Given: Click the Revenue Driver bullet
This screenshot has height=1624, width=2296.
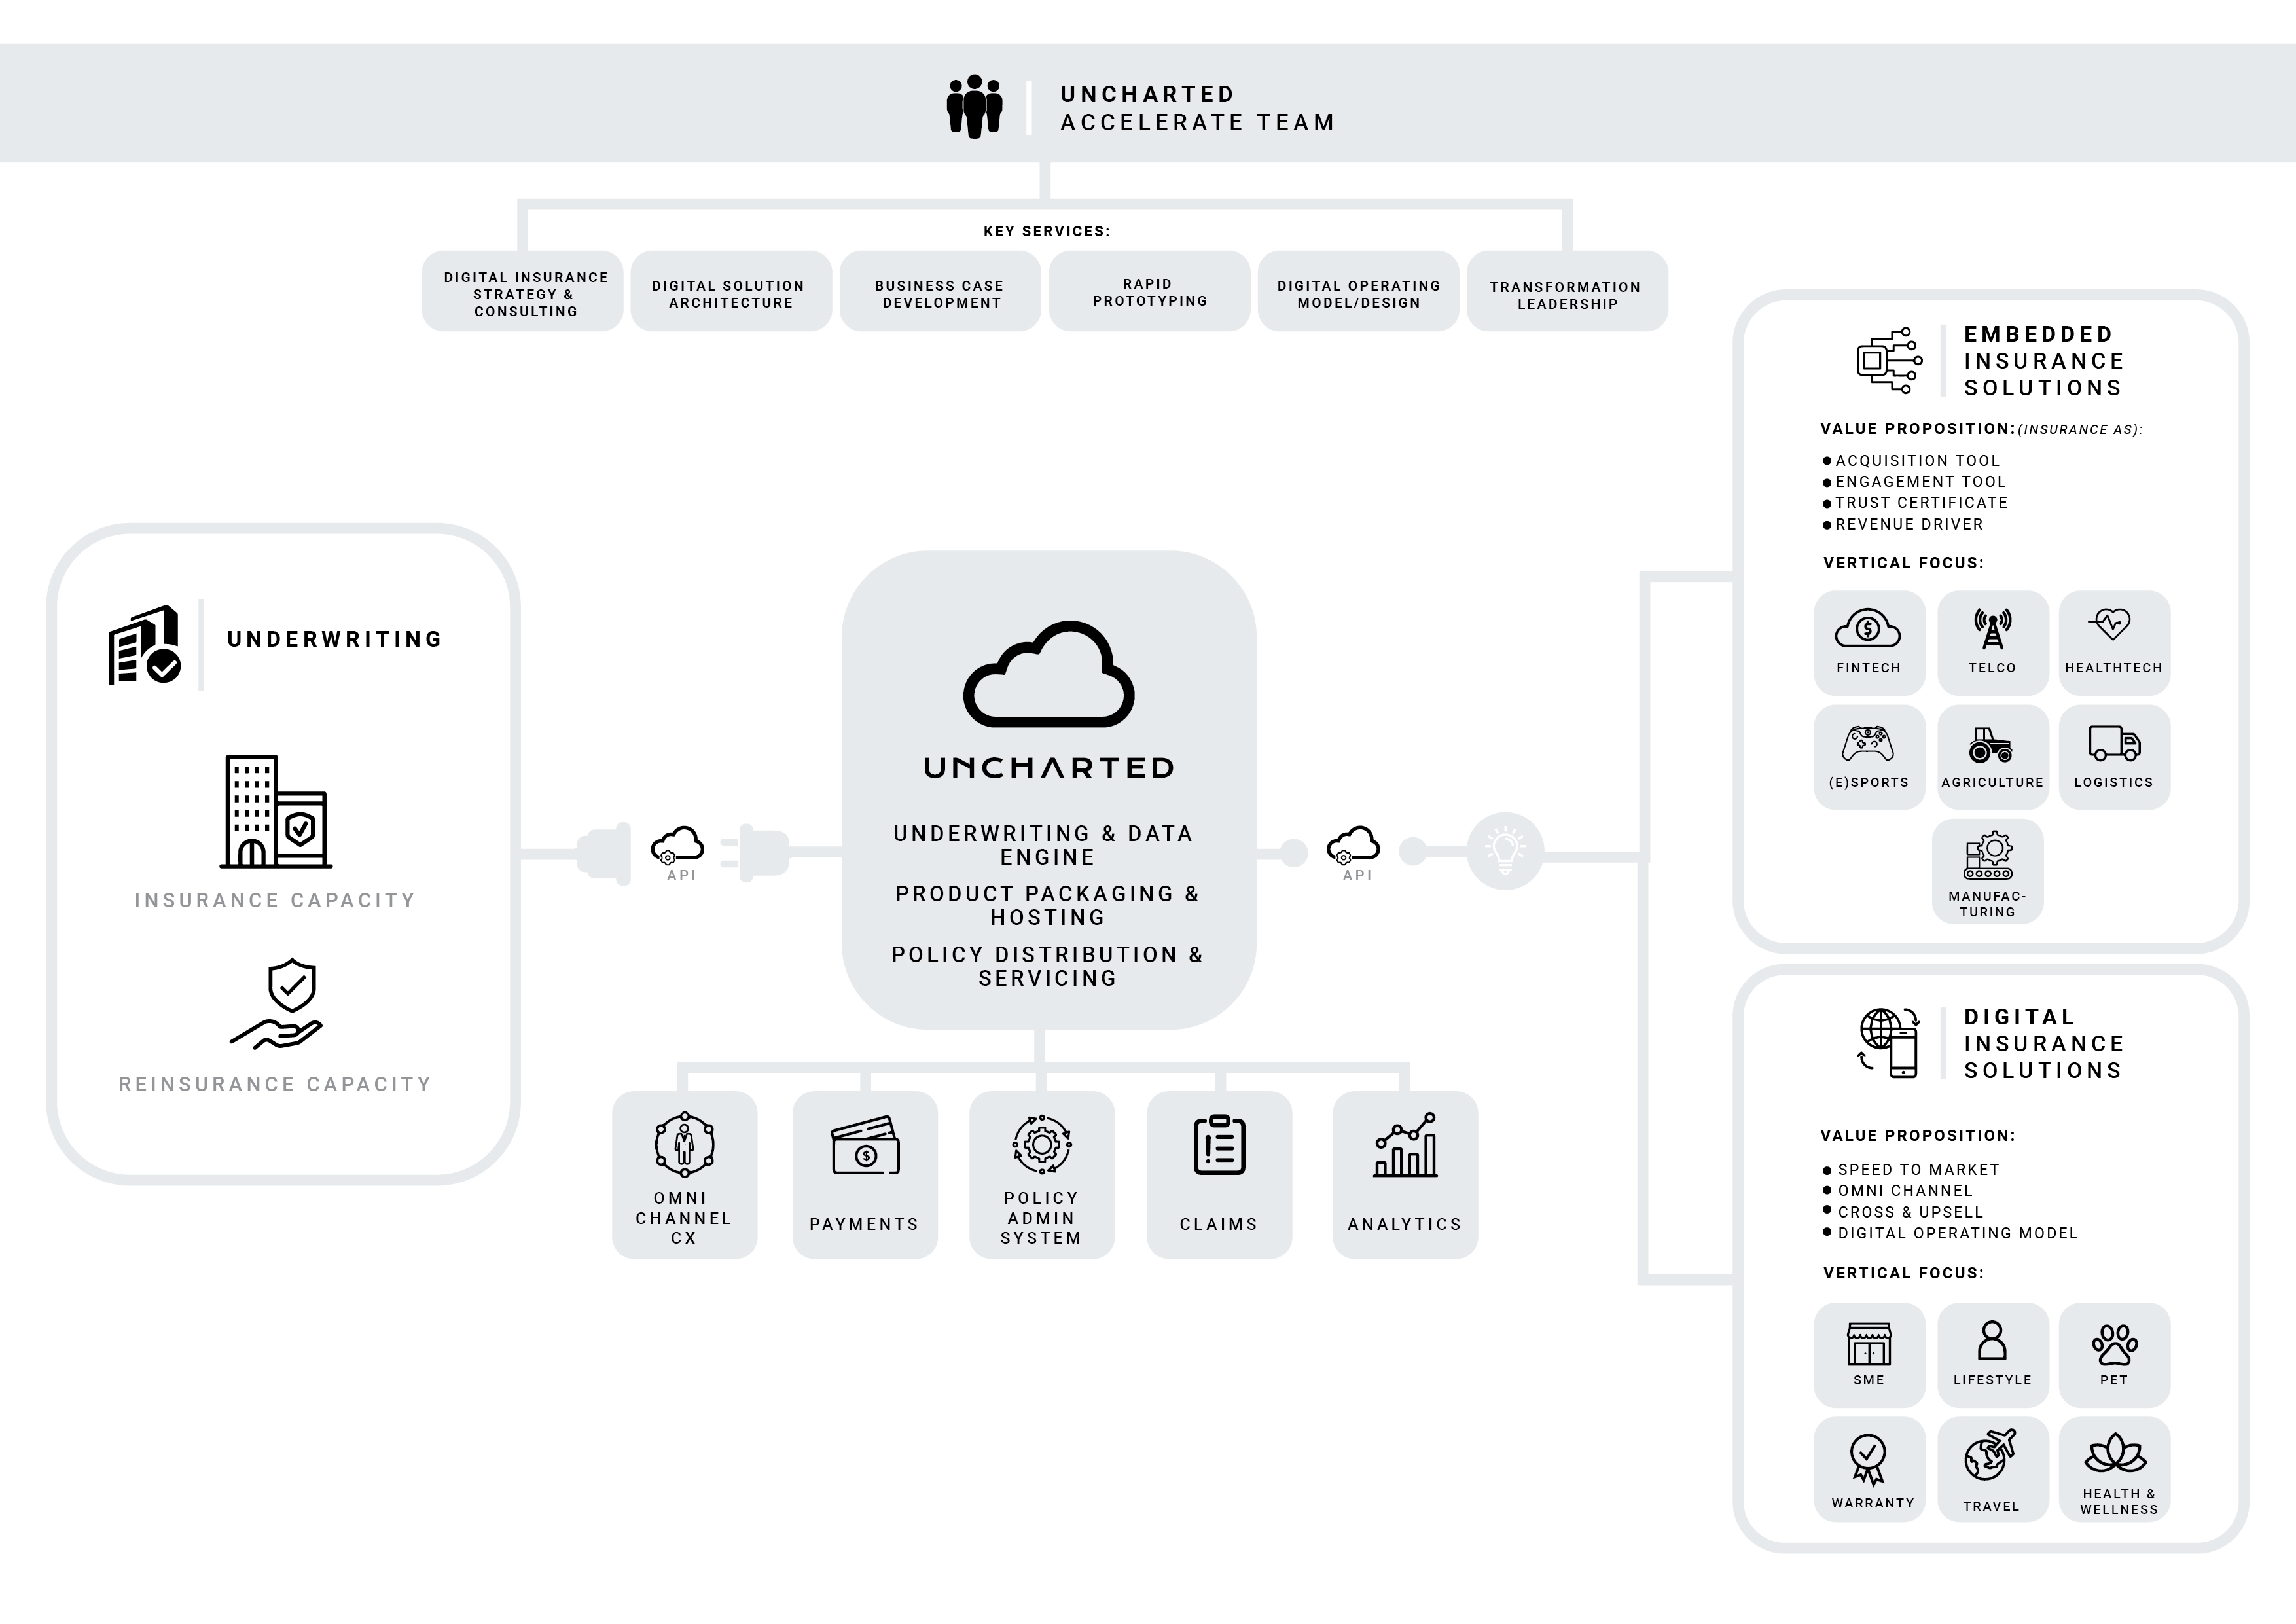Looking at the screenshot, I should pos(1902,524).
